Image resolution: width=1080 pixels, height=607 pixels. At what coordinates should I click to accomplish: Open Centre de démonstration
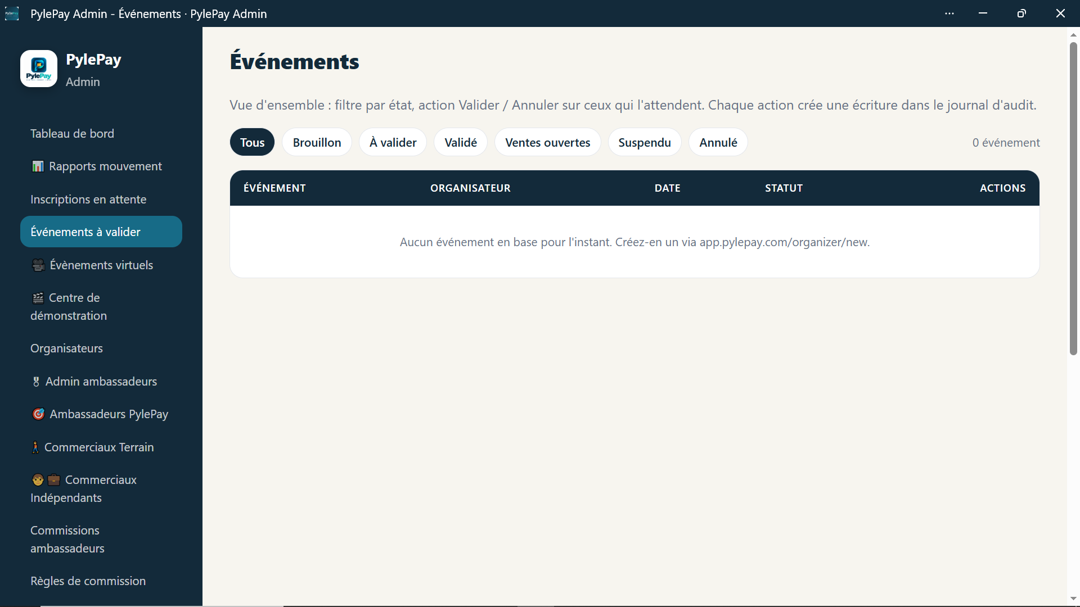[x=101, y=307]
